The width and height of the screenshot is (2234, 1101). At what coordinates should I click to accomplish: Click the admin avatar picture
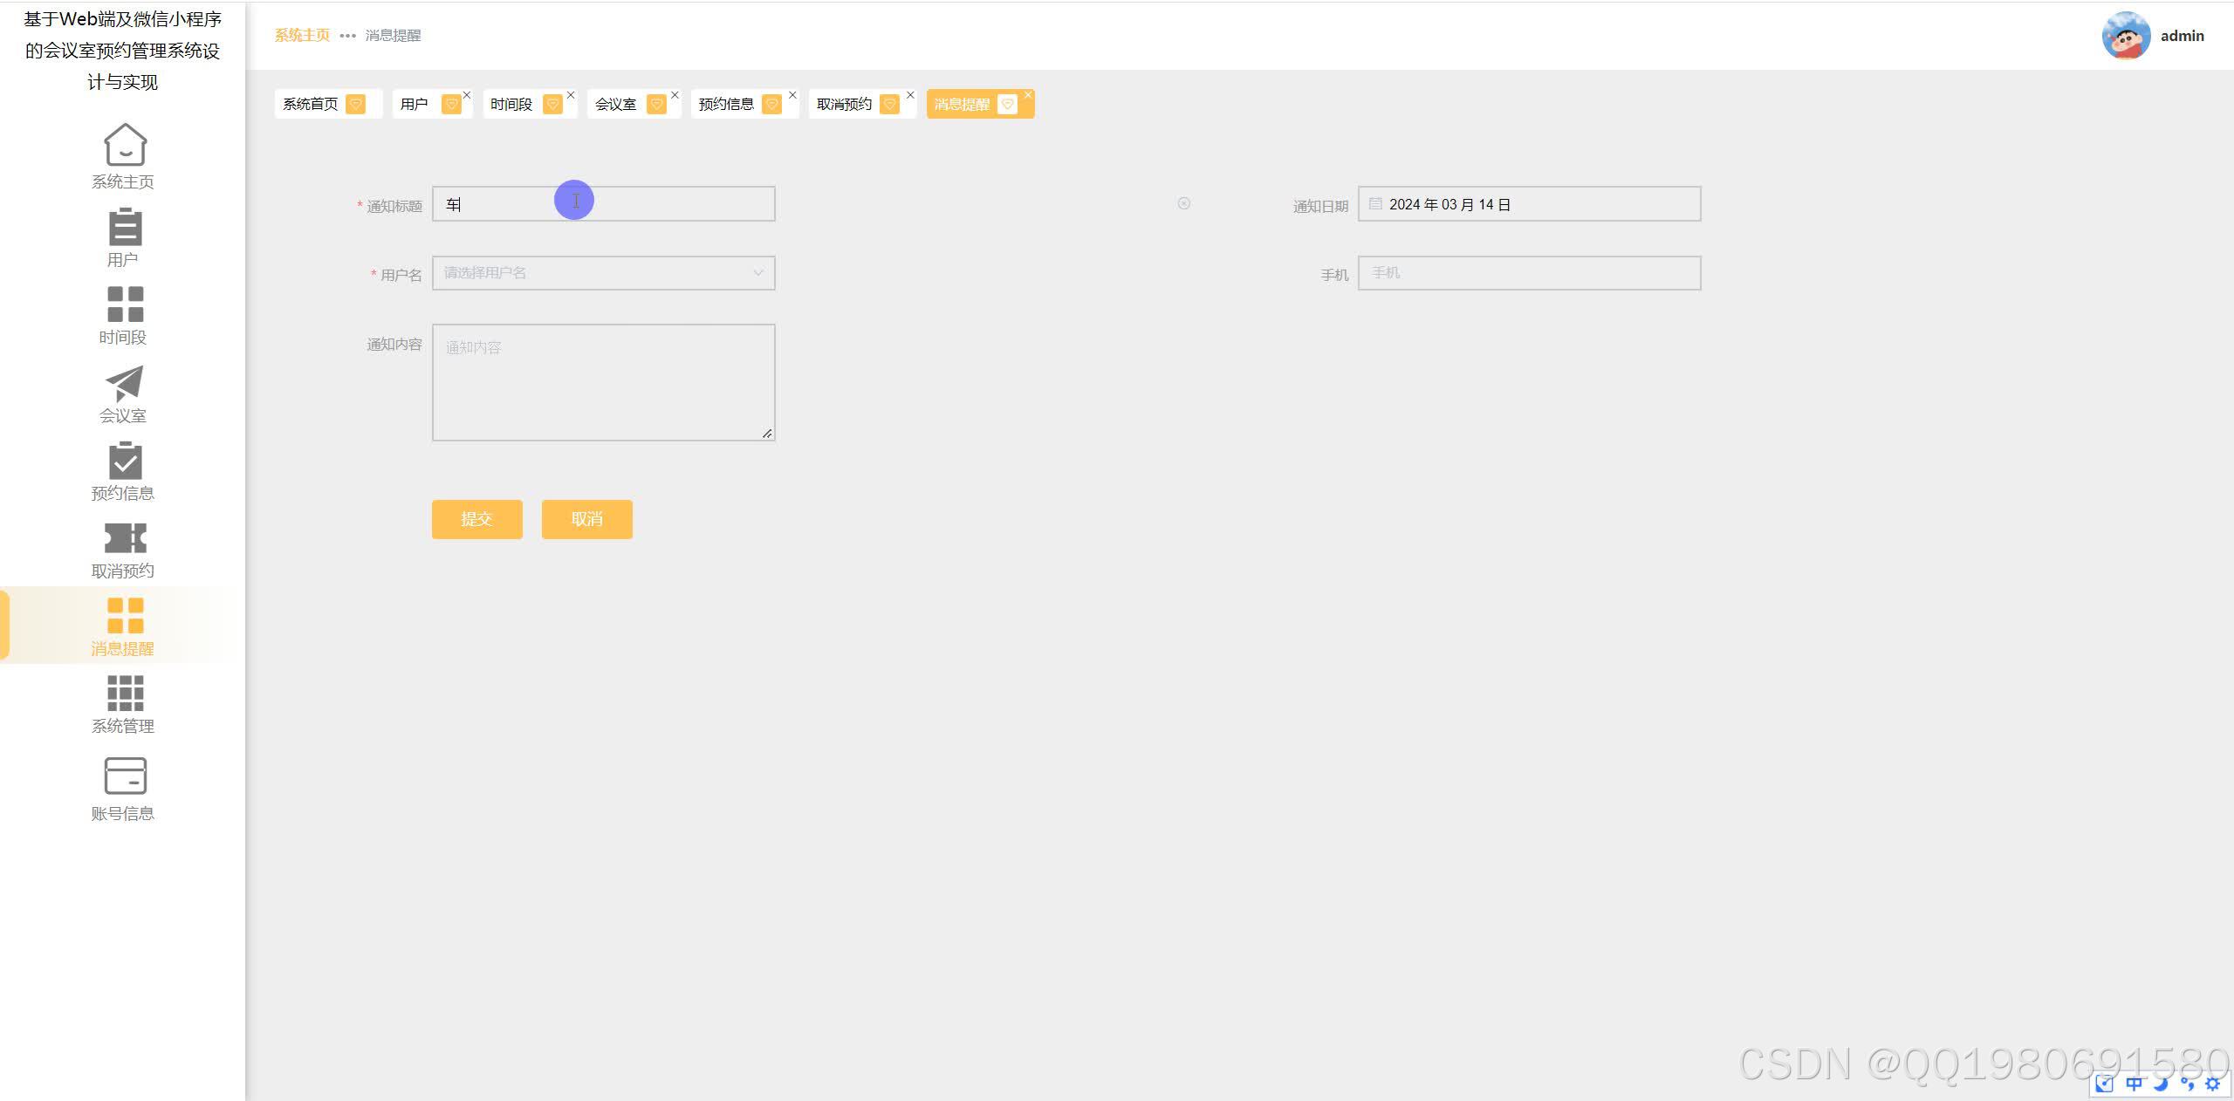pyautogui.click(x=2125, y=36)
